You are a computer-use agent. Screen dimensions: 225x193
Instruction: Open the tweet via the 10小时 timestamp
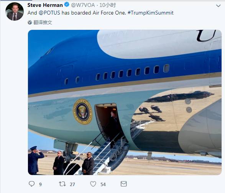[107, 5]
